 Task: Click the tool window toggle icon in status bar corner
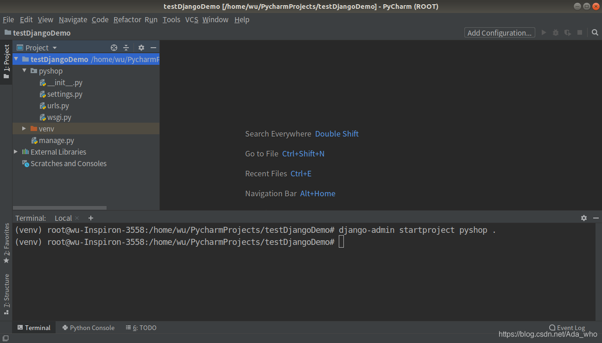(x=6, y=339)
